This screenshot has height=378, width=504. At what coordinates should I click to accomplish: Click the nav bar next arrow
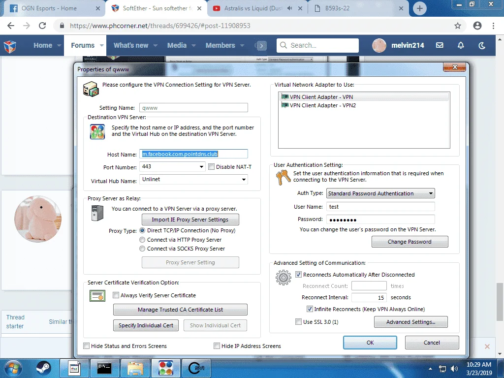point(261,46)
